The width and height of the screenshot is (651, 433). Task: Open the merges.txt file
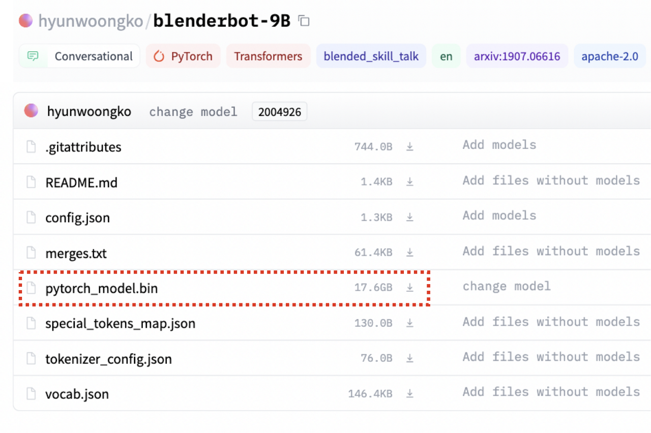click(x=76, y=253)
